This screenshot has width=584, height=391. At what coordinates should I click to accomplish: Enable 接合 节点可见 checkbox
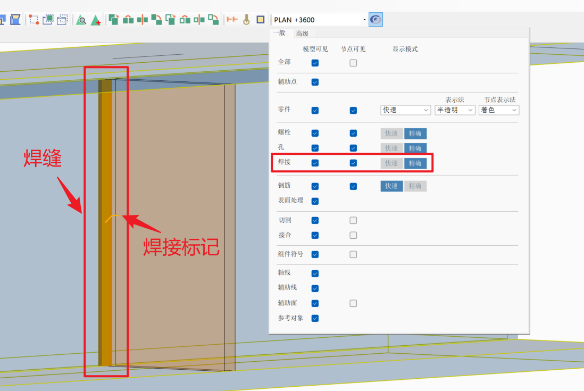(354, 235)
